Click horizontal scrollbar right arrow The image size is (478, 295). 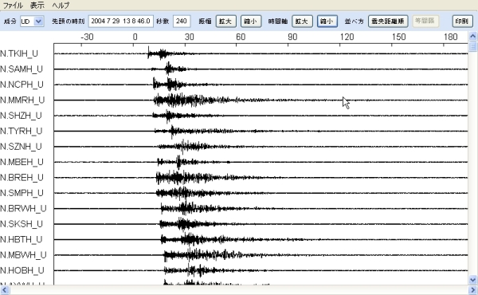pyautogui.click(x=473, y=289)
